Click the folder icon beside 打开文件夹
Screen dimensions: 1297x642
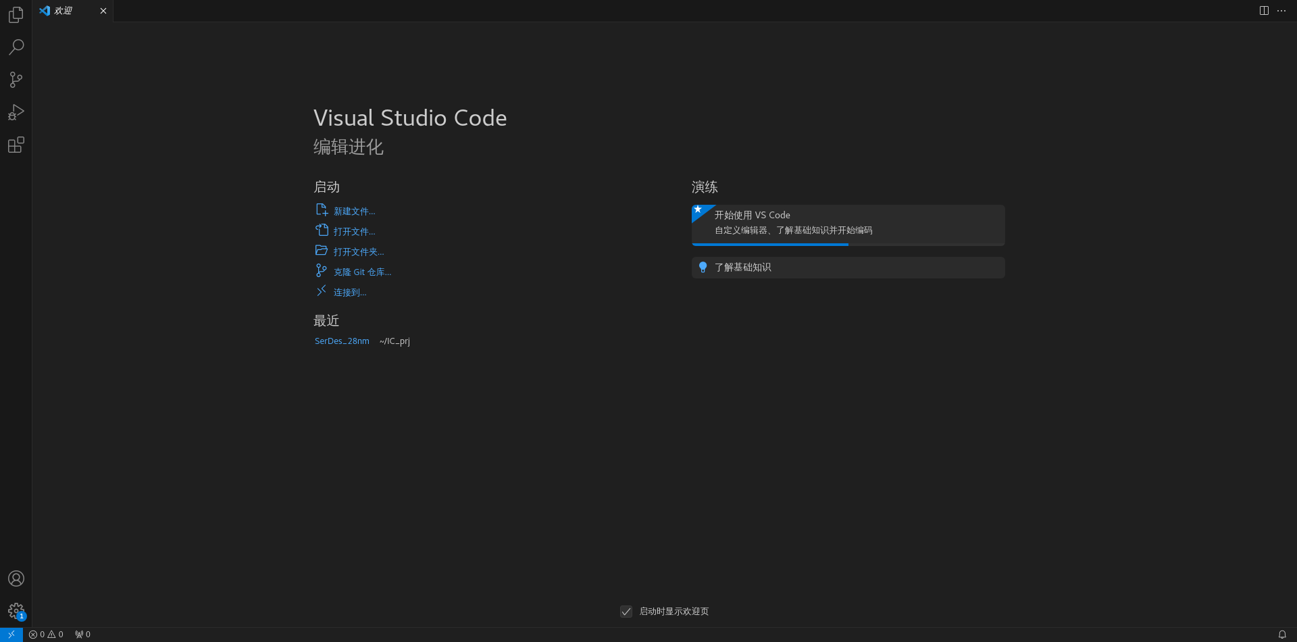322,251
